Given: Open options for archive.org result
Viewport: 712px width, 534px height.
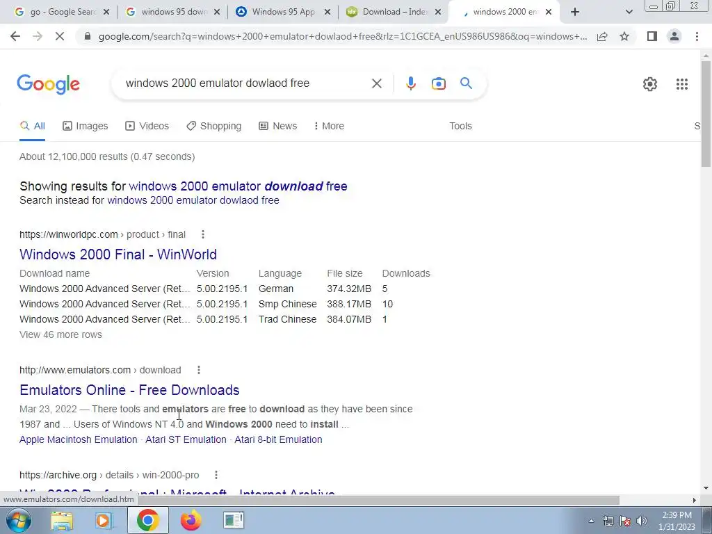Looking at the screenshot, I should [216, 475].
